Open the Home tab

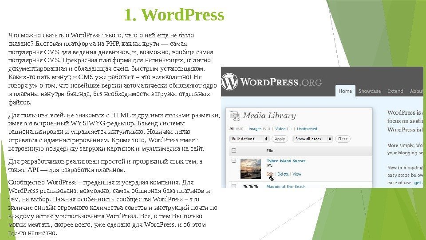(x=345, y=91)
